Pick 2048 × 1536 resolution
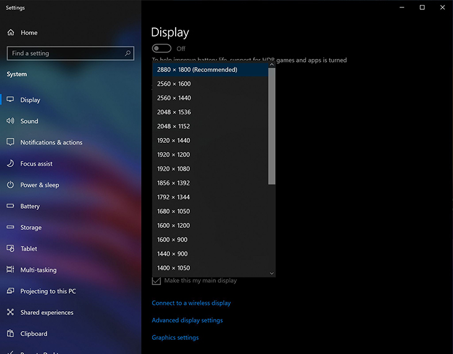 click(210, 112)
